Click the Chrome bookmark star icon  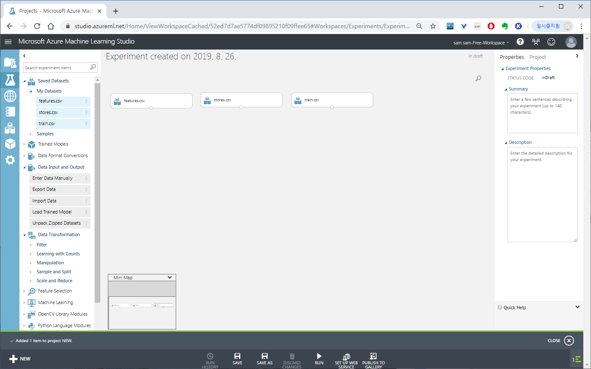[433, 26]
